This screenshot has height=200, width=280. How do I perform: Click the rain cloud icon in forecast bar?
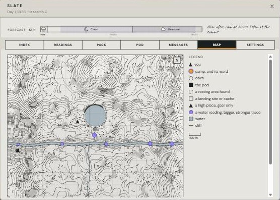tap(44, 29)
